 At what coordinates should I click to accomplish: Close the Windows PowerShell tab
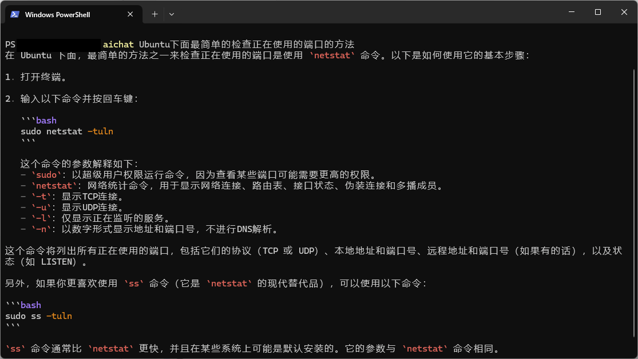point(130,14)
